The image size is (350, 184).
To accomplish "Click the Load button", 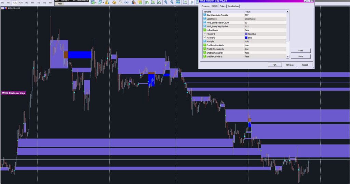I will (300, 51).
